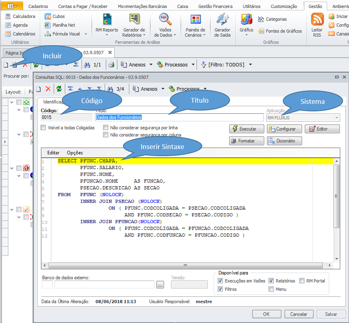Create new record in Consultas SQL dialog
This screenshot has height=323, width=349.
38,89
